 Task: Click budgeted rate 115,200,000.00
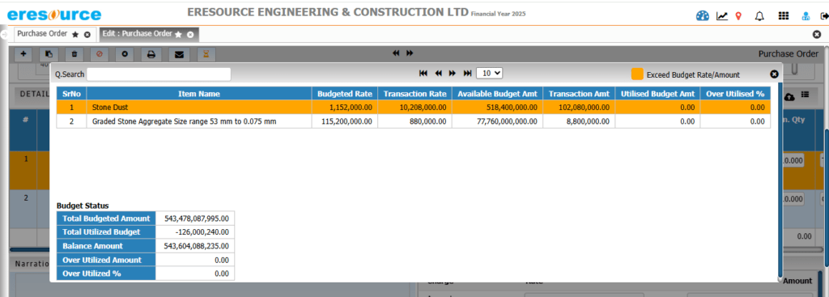point(346,121)
